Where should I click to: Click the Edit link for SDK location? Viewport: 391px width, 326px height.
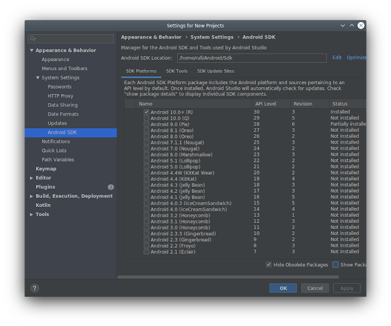pyautogui.click(x=337, y=57)
